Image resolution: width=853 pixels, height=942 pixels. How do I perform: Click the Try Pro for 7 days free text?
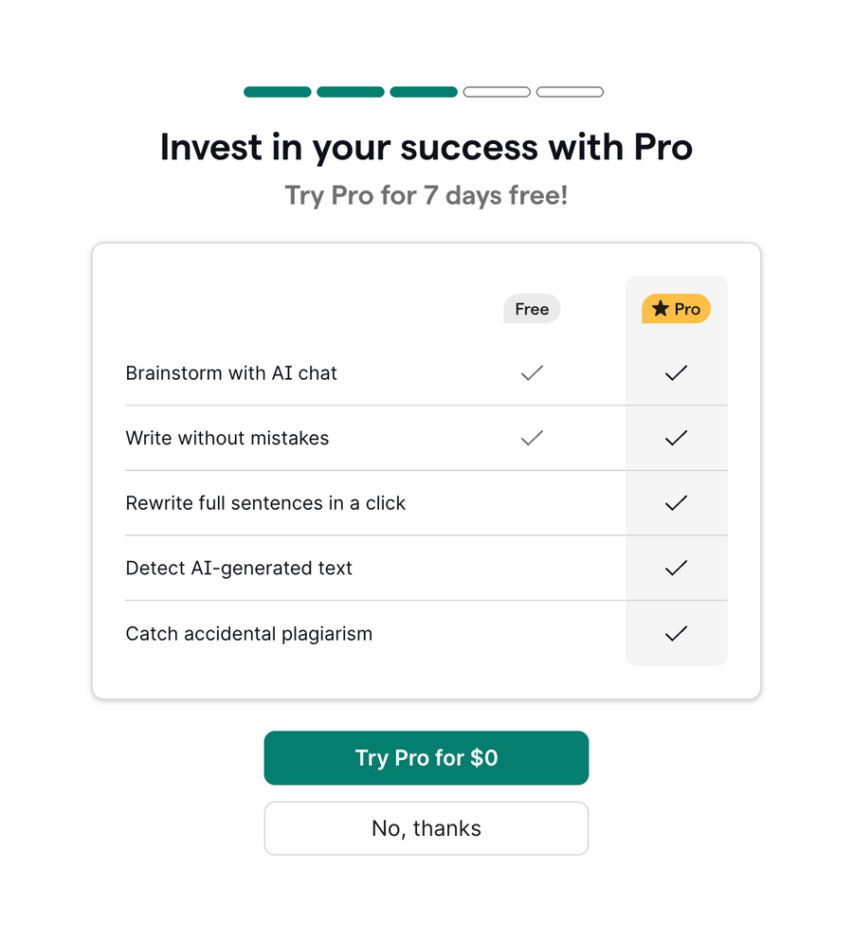[x=426, y=195]
